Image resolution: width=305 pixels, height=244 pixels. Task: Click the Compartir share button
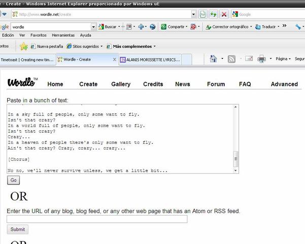(173, 27)
